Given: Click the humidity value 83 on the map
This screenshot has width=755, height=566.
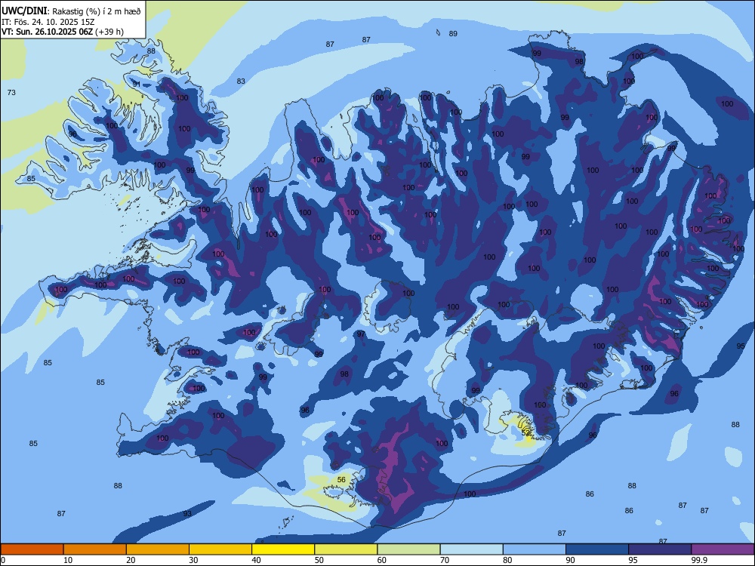Looking at the screenshot, I should point(241,82).
